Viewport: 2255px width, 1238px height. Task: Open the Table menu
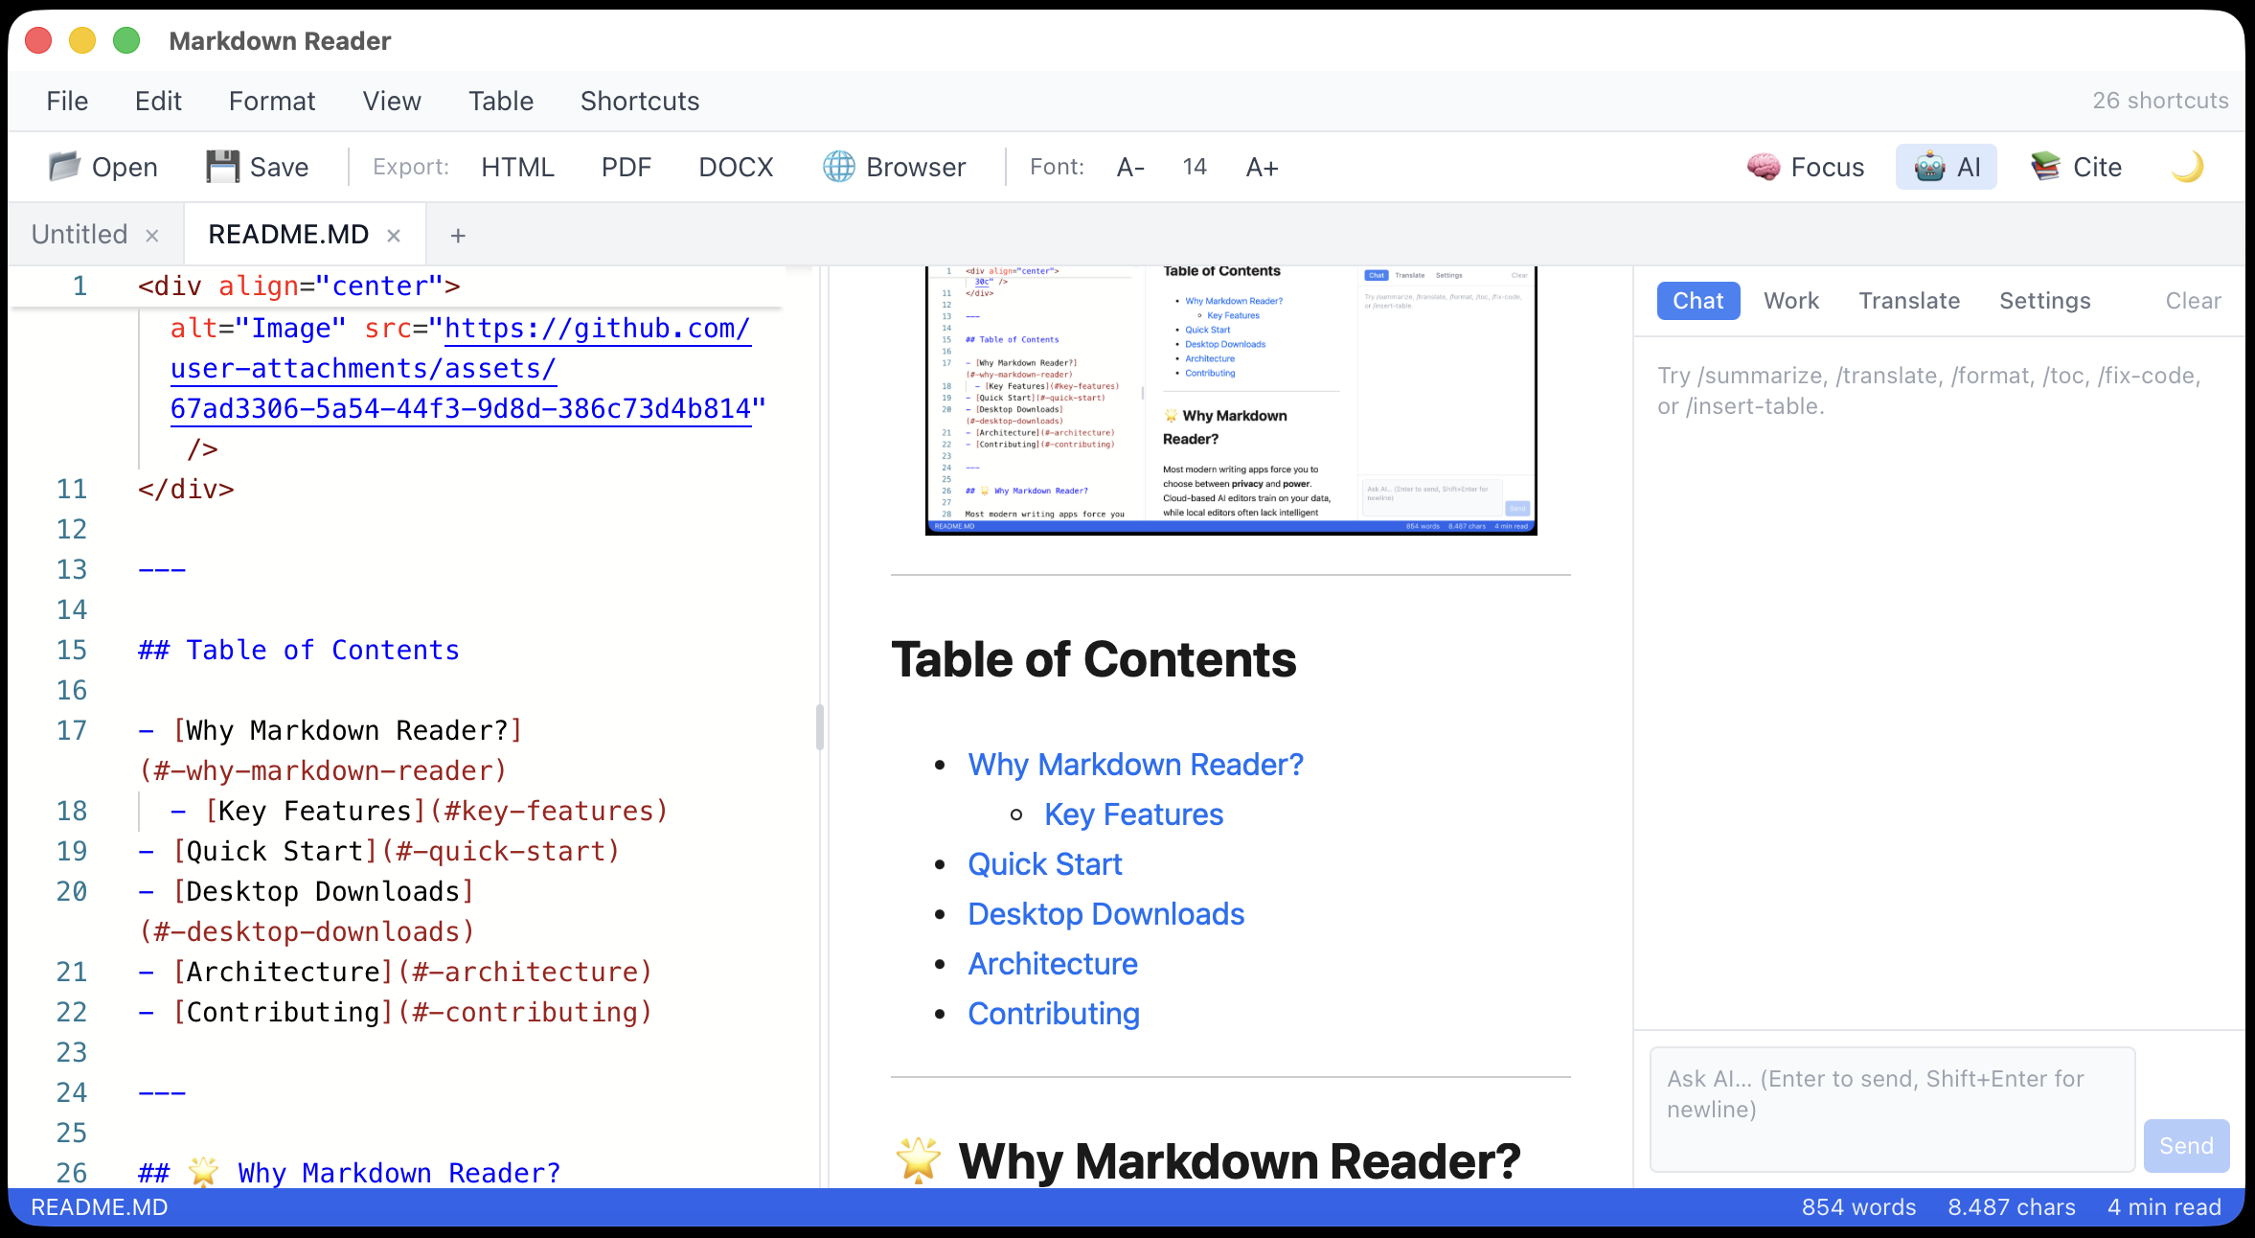pyautogui.click(x=501, y=101)
